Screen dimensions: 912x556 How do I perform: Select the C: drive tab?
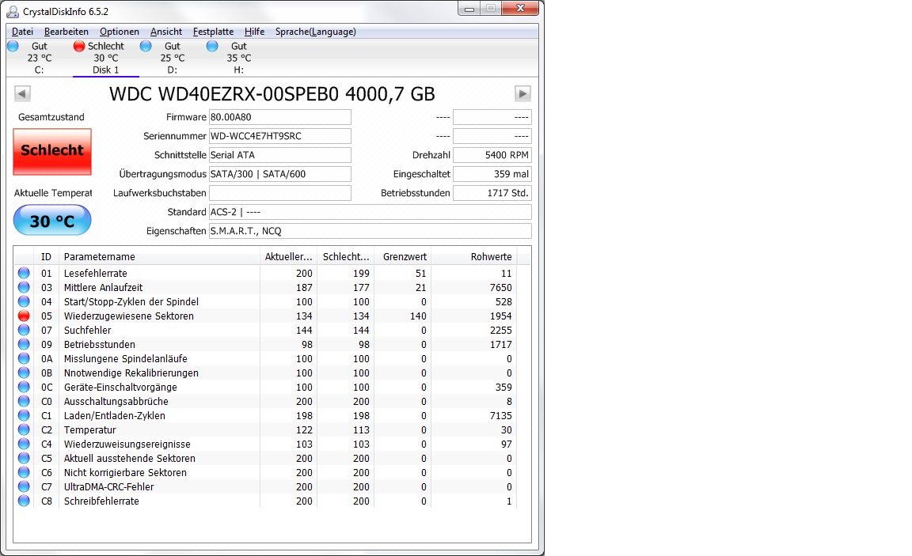39,58
